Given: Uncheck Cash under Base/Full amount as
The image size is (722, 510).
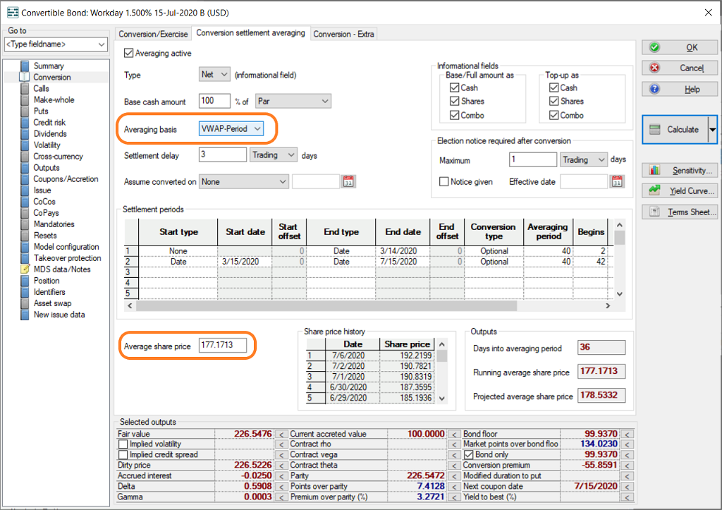Looking at the screenshot, I should click(455, 87).
